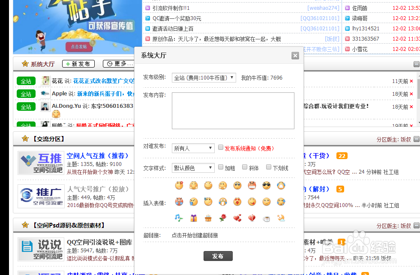Enable 发布系统通知（免费） checkbox

tap(221, 147)
